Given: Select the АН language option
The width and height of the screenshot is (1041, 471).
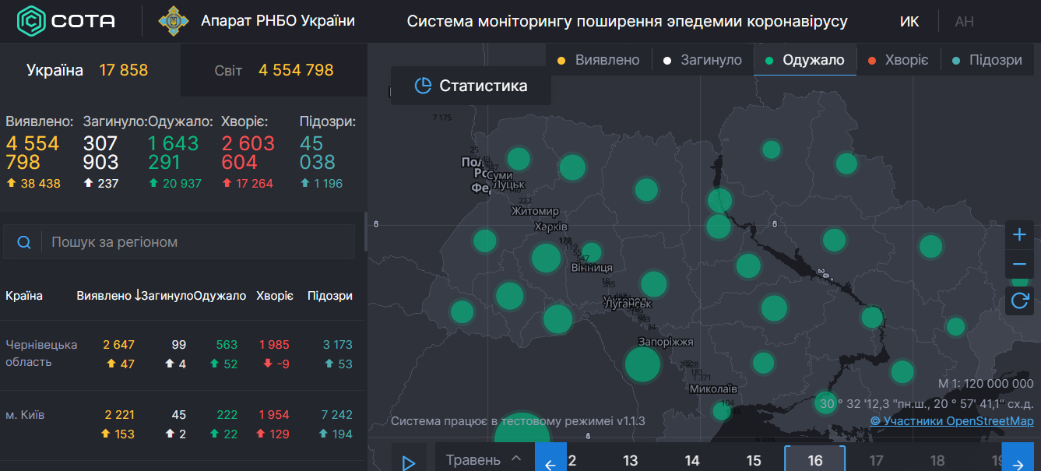Looking at the screenshot, I should click(965, 21).
